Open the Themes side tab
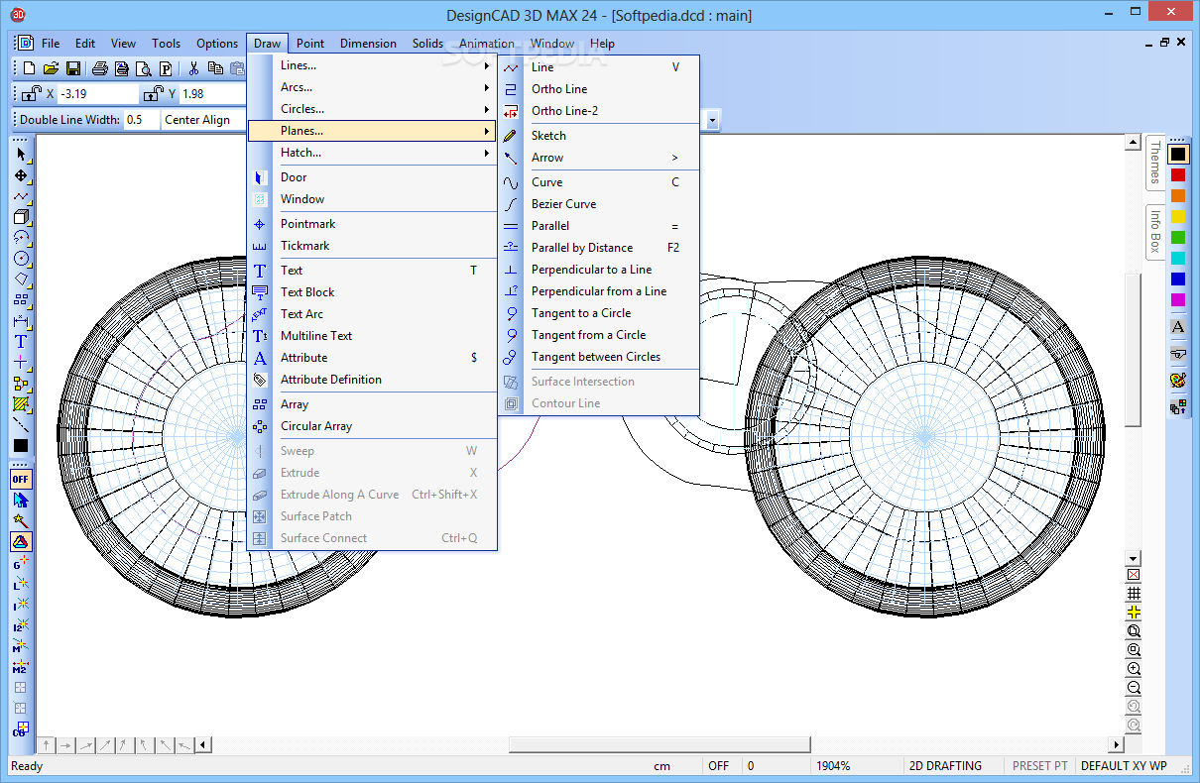Viewport: 1200px width, 783px height. [x=1155, y=163]
